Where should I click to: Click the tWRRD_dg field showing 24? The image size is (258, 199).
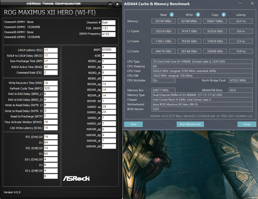coord(109,112)
